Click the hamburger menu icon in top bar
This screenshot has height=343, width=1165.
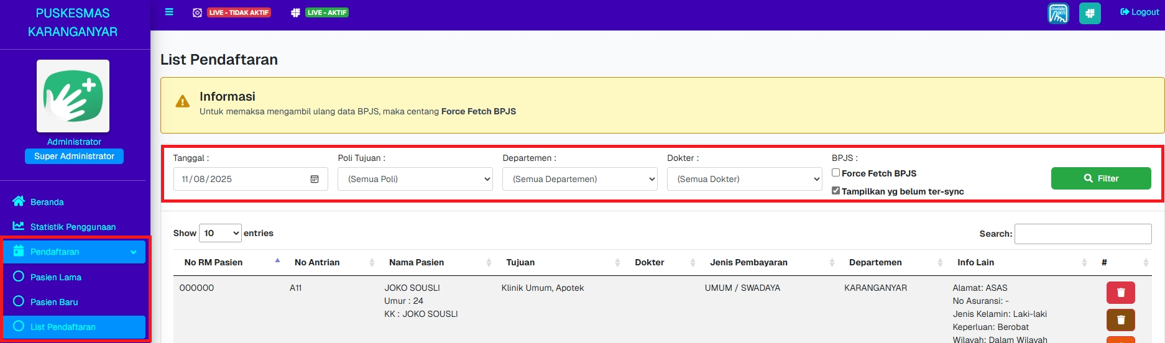coord(169,12)
